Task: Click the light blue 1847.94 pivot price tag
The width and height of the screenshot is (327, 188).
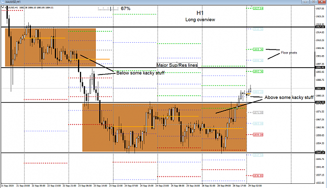Action: [258, 155]
